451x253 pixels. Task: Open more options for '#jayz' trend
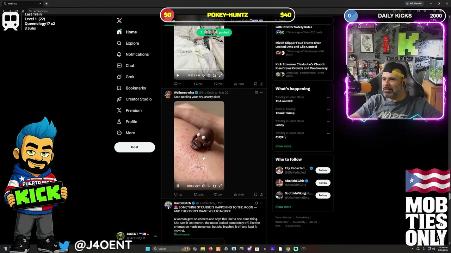coord(328,134)
